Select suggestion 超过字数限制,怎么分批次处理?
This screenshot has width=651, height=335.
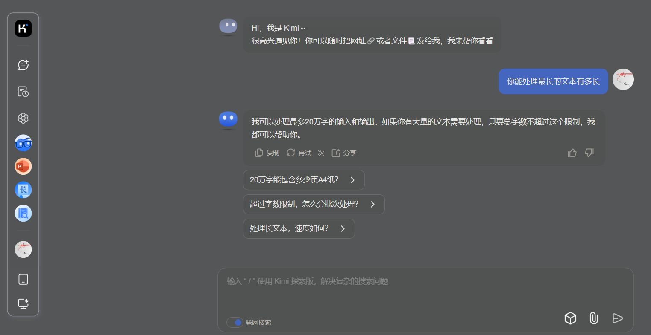point(314,204)
